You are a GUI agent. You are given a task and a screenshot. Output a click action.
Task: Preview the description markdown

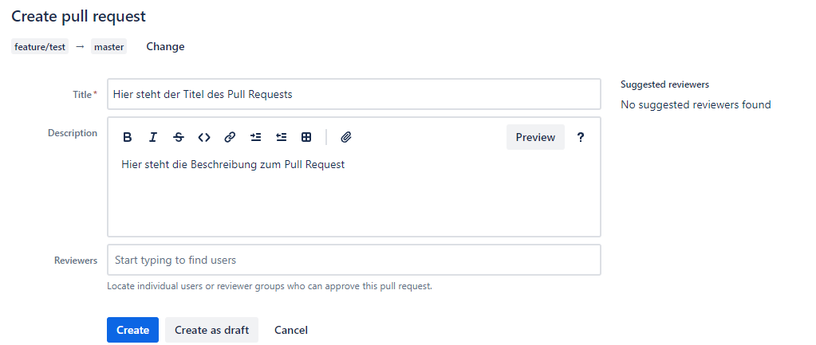point(535,137)
